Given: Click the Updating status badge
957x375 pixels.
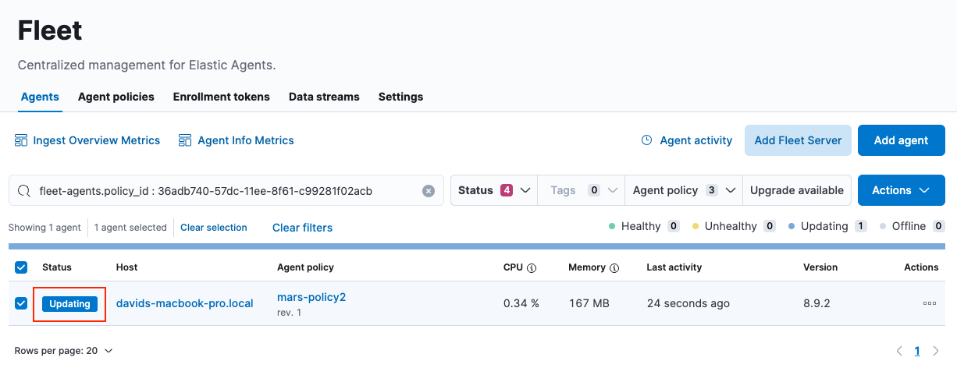Looking at the screenshot, I should [69, 304].
